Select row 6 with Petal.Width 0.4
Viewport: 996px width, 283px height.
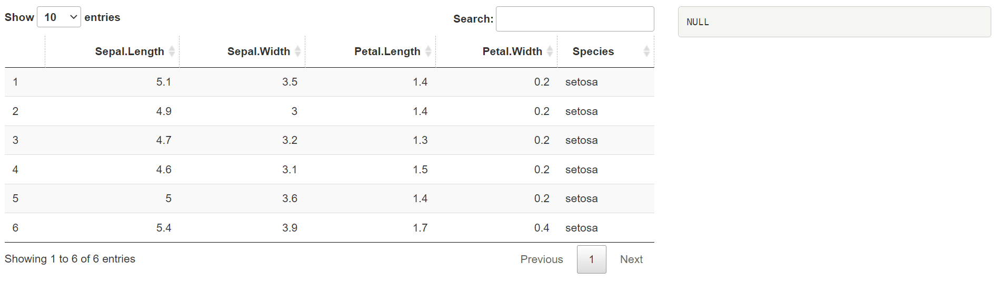330,228
